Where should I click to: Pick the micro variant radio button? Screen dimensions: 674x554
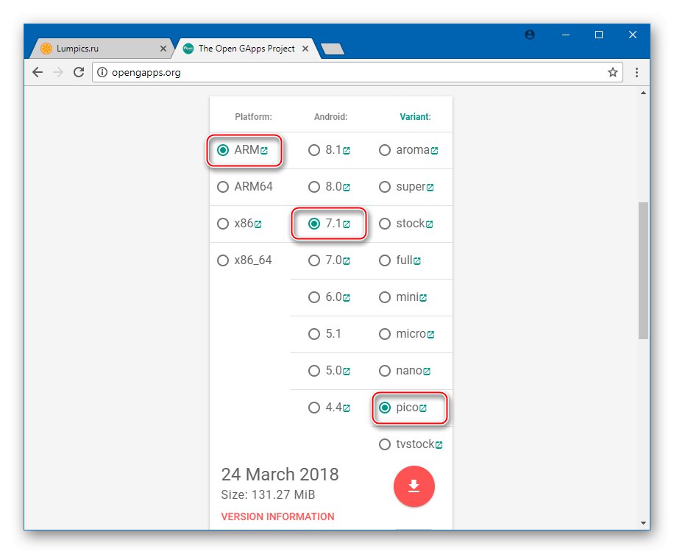click(x=385, y=334)
